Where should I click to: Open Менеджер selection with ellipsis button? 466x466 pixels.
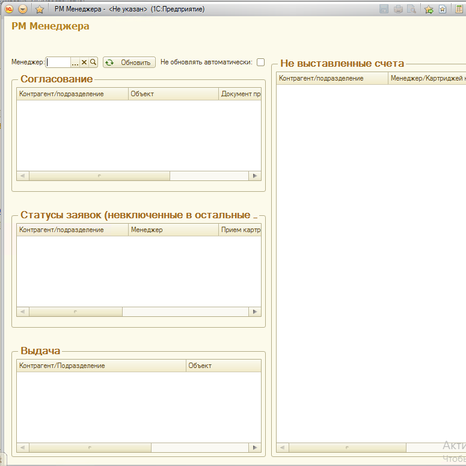(x=75, y=63)
